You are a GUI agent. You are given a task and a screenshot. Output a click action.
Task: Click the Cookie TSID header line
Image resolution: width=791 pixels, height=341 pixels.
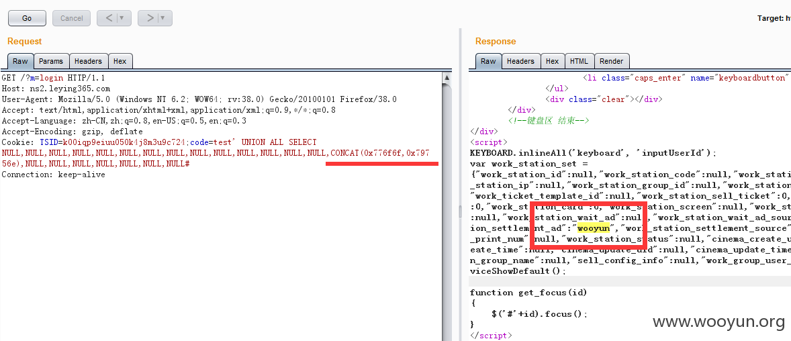coord(159,142)
